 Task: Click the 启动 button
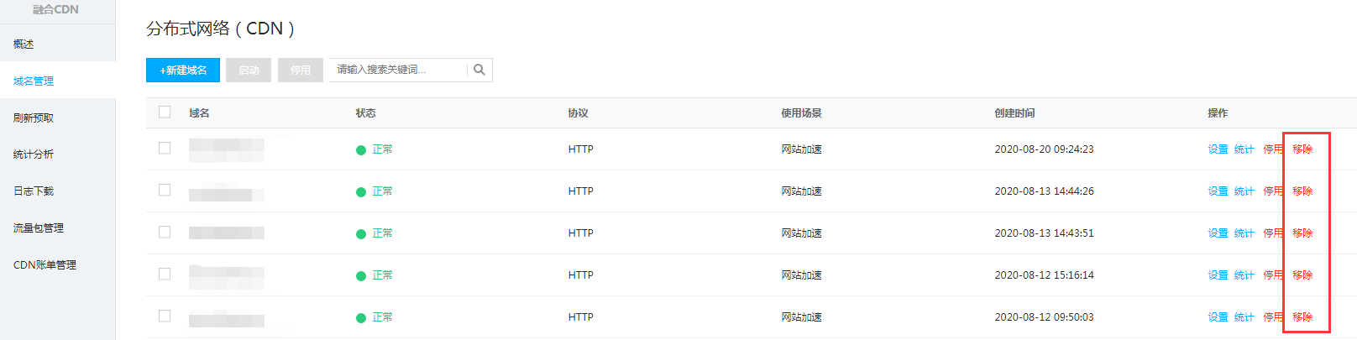pos(249,70)
